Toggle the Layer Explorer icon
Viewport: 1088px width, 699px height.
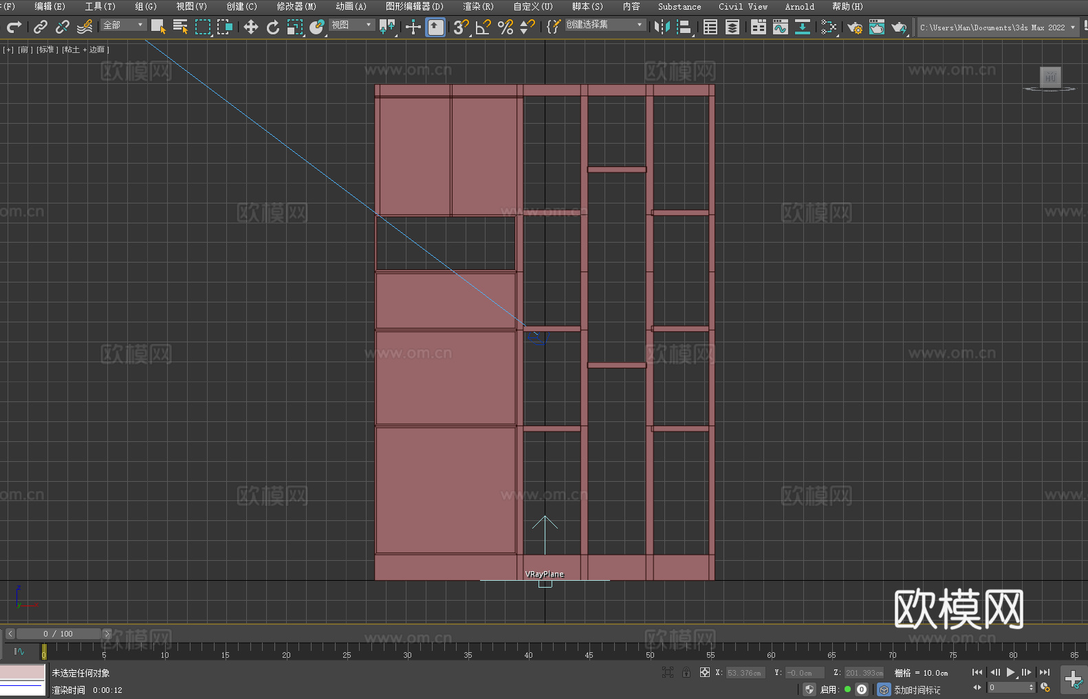(732, 27)
